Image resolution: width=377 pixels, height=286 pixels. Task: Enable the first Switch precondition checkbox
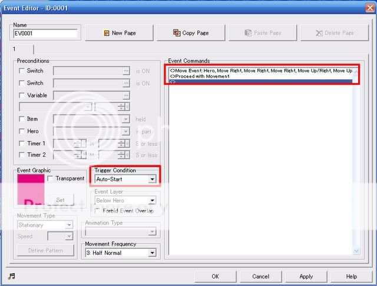click(22, 71)
